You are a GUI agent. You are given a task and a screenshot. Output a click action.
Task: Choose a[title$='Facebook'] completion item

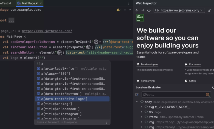(x=72, y=109)
